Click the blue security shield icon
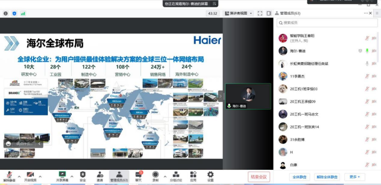381x185 pixels. [x=14, y=14]
